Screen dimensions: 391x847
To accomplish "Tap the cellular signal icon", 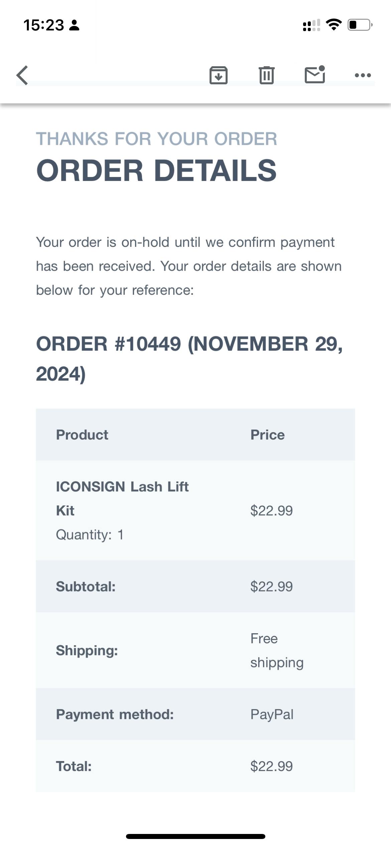I will click(311, 25).
